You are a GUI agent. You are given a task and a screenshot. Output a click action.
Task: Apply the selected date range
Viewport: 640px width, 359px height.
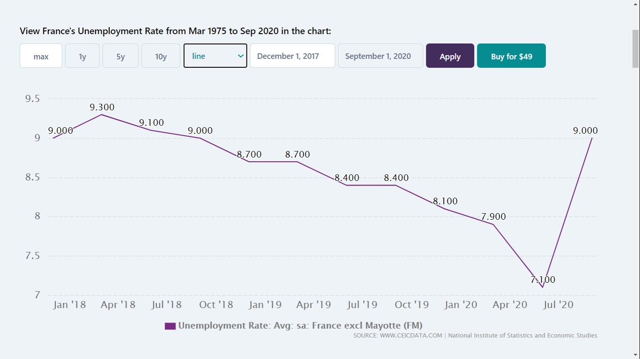click(x=450, y=56)
